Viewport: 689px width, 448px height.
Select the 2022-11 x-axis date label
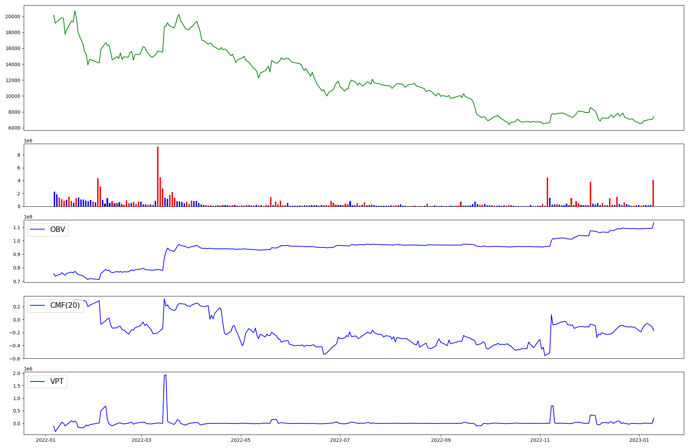pos(540,440)
